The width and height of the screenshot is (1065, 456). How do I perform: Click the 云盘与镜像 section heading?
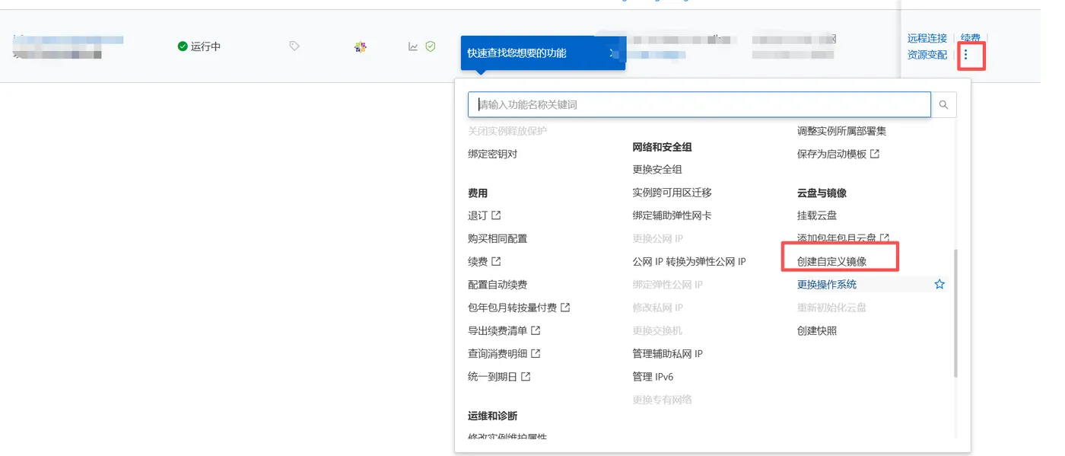(x=822, y=193)
